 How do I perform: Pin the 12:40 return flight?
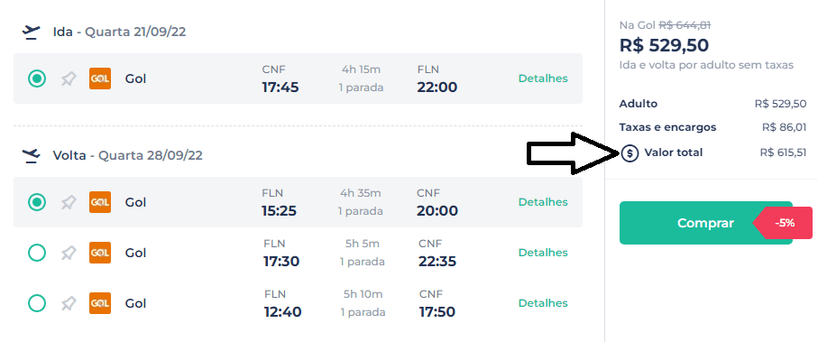pos(69,303)
